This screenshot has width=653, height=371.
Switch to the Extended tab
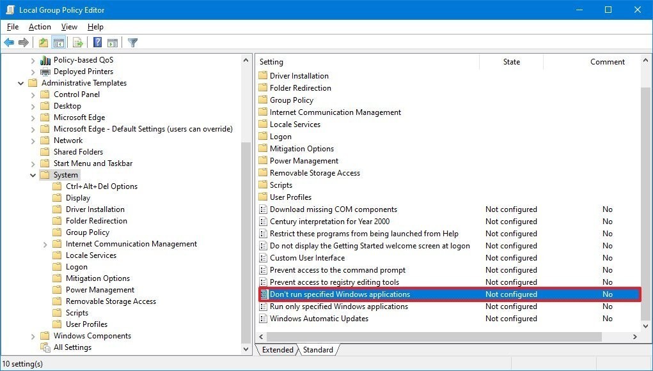point(279,349)
